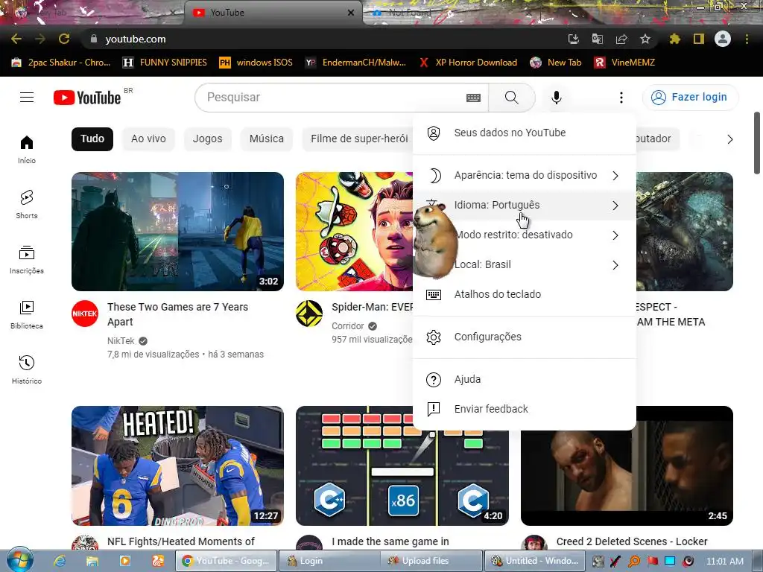Open the Corridor channel avatar
This screenshot has height=572, width=763.
(309, 314)
